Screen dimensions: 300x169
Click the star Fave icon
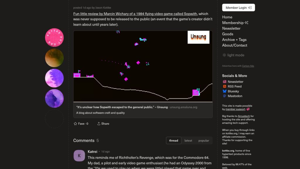click(x=75, y=124)
